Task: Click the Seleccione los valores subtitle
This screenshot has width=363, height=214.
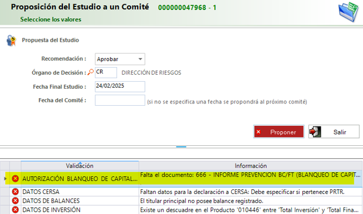Action: point(51,19)
